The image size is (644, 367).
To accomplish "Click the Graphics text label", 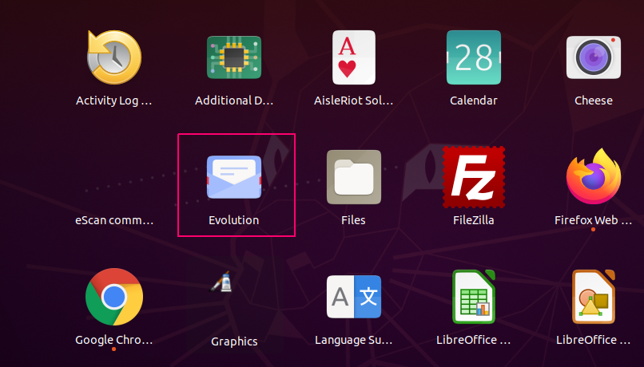I will [x=234, y=341].
